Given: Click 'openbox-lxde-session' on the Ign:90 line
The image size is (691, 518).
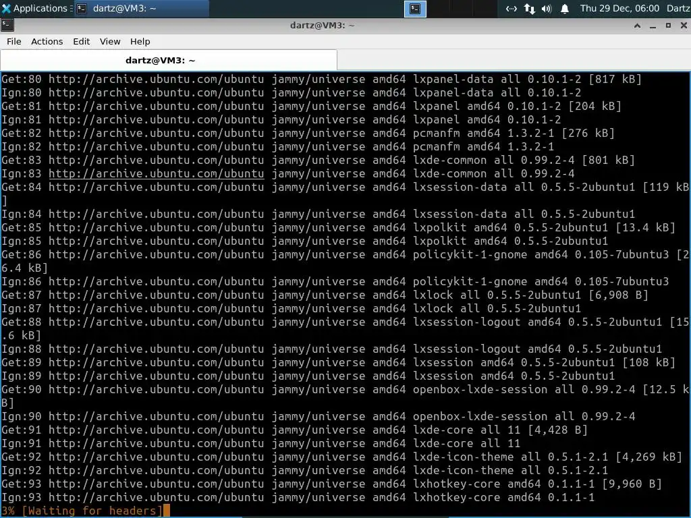Looking at the screenshot, I should pyautogui.click(x=480, y=416).
